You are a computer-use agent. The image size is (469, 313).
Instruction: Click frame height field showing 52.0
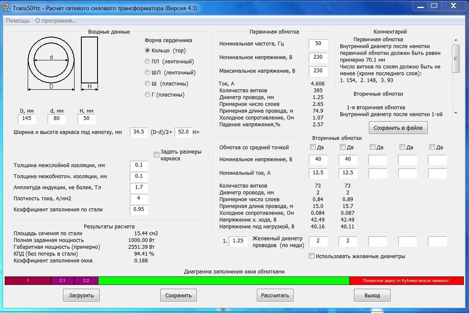[x=183, y=132]
